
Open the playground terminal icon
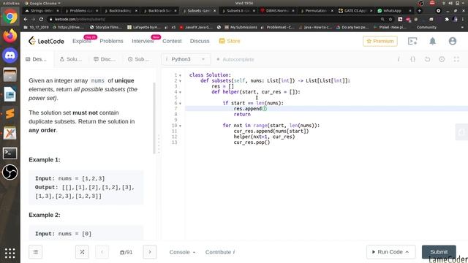[x=412, y=41]
